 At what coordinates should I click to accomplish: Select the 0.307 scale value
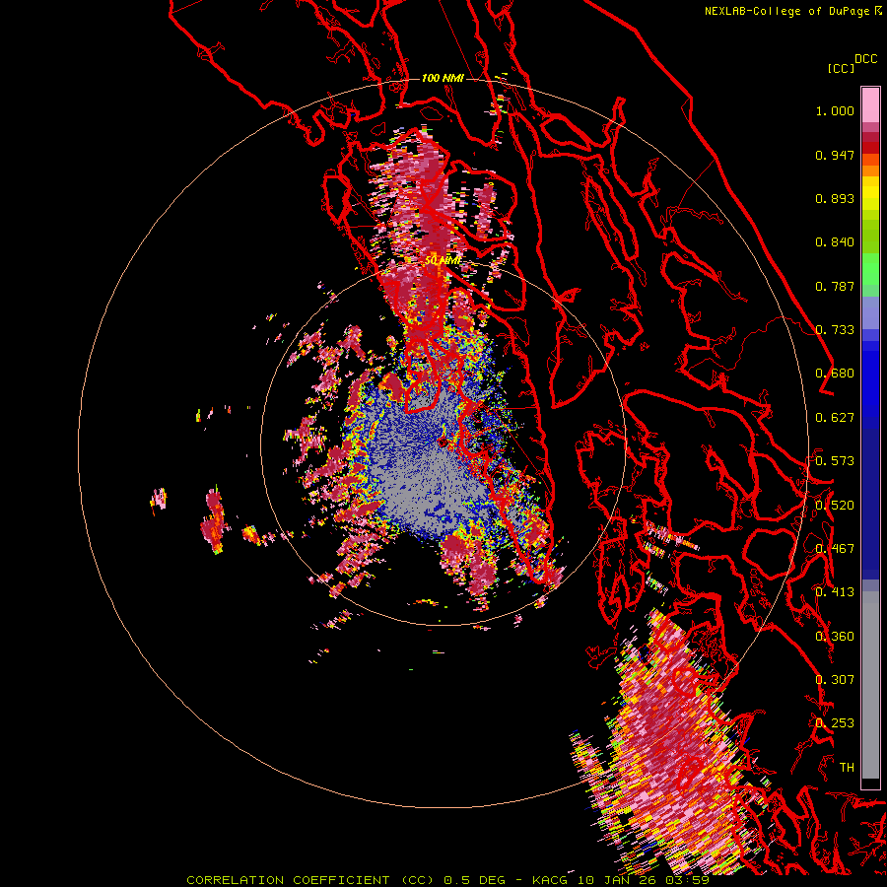tap(835, 679)
